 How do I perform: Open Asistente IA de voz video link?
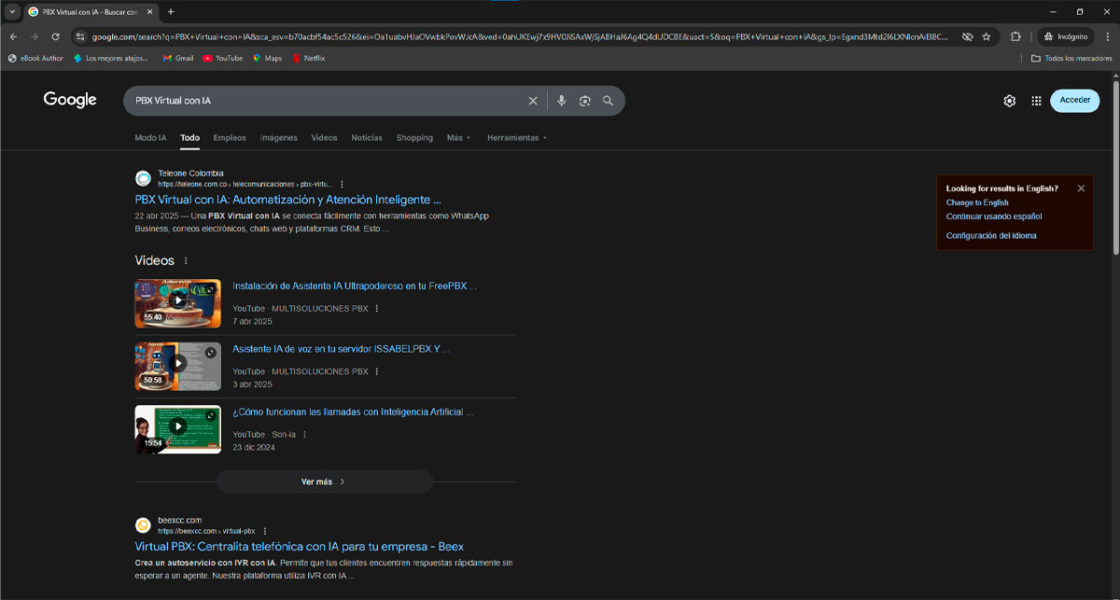point(342,349)
